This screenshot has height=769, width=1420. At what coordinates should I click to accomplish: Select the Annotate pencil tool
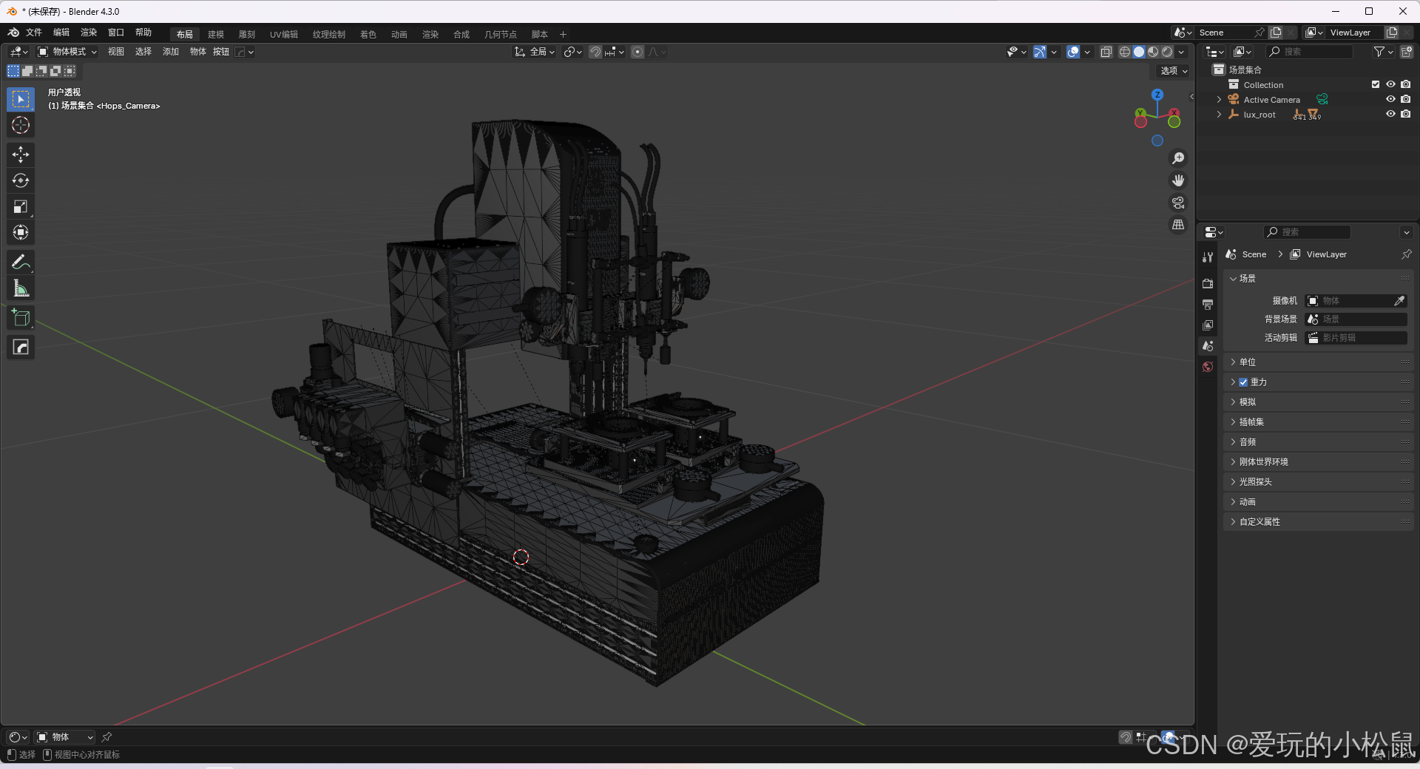point(21,262)
